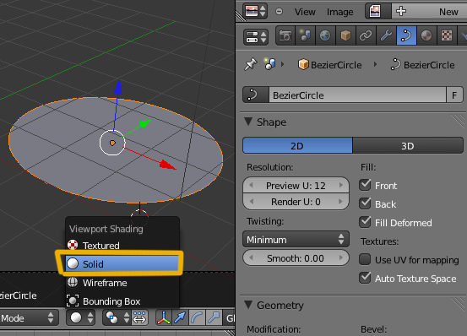Toggle the 3D manipulator axes widget
This screenshot has width=467, height=336.
[x=164, y=317]
